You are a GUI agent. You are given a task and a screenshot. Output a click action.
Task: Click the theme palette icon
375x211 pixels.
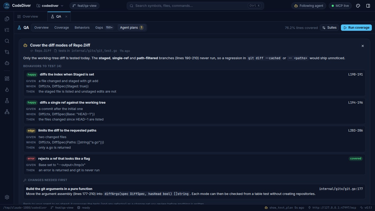pos(358,6)
